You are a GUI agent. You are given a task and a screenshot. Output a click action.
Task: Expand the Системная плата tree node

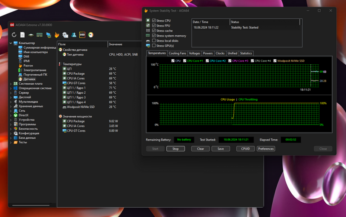coord(11,84)
